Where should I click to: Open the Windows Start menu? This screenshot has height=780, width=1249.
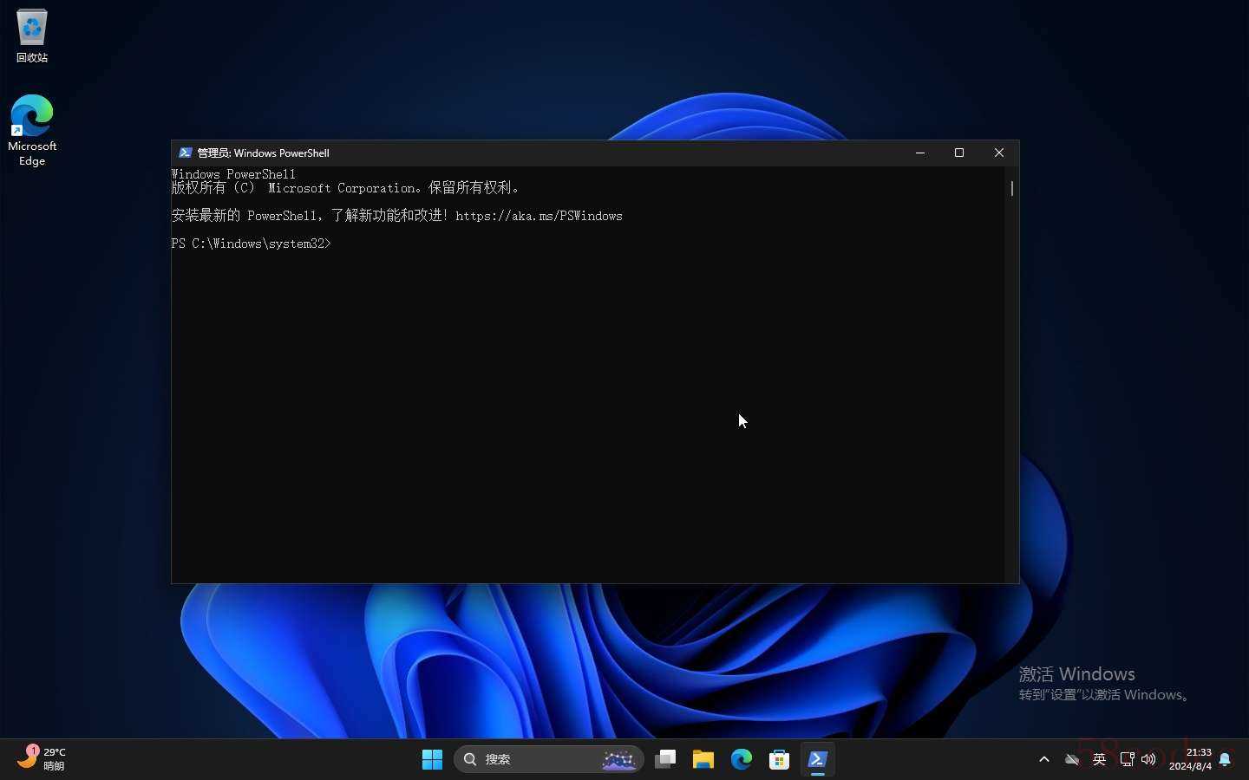pos(432,759)
